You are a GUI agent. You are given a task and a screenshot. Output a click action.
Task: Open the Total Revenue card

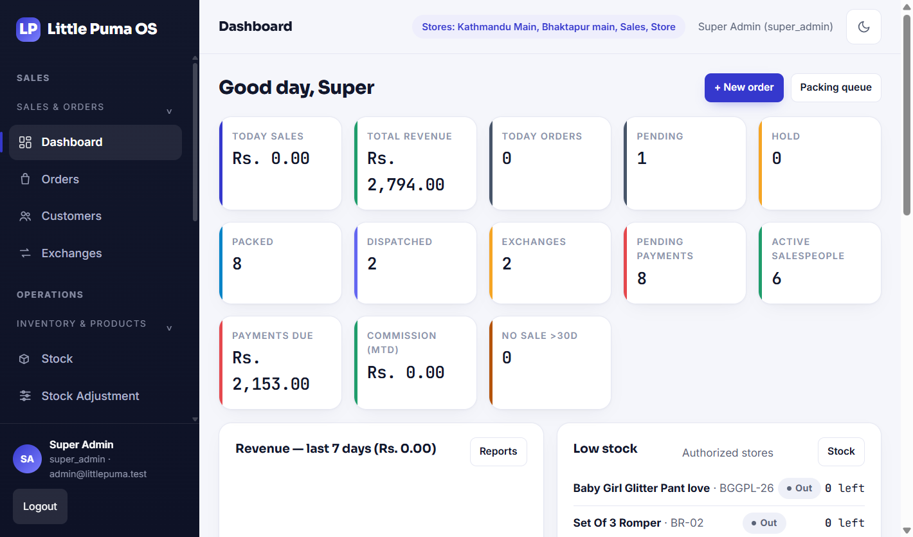tap(415, 163)
